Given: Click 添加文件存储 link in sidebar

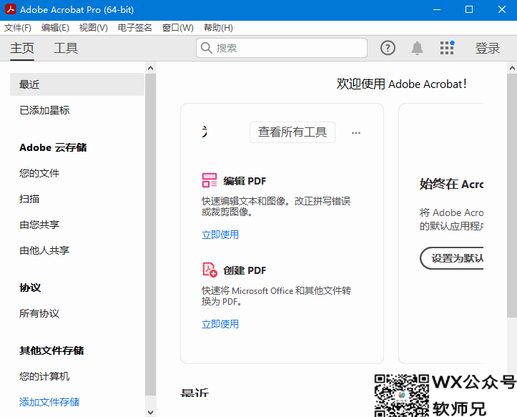Looking at the screenshot, I should pos(49,402).
